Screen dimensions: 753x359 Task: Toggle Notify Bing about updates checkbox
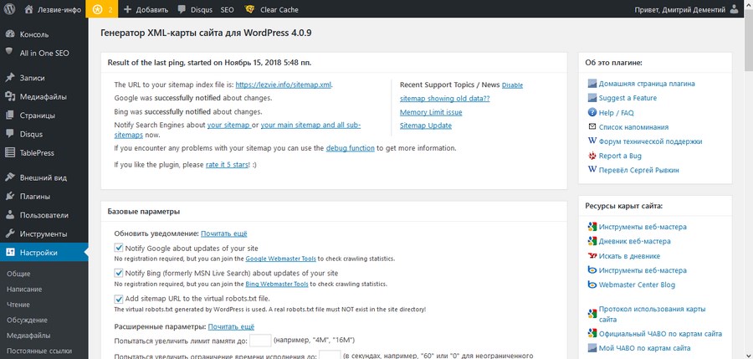119,273
